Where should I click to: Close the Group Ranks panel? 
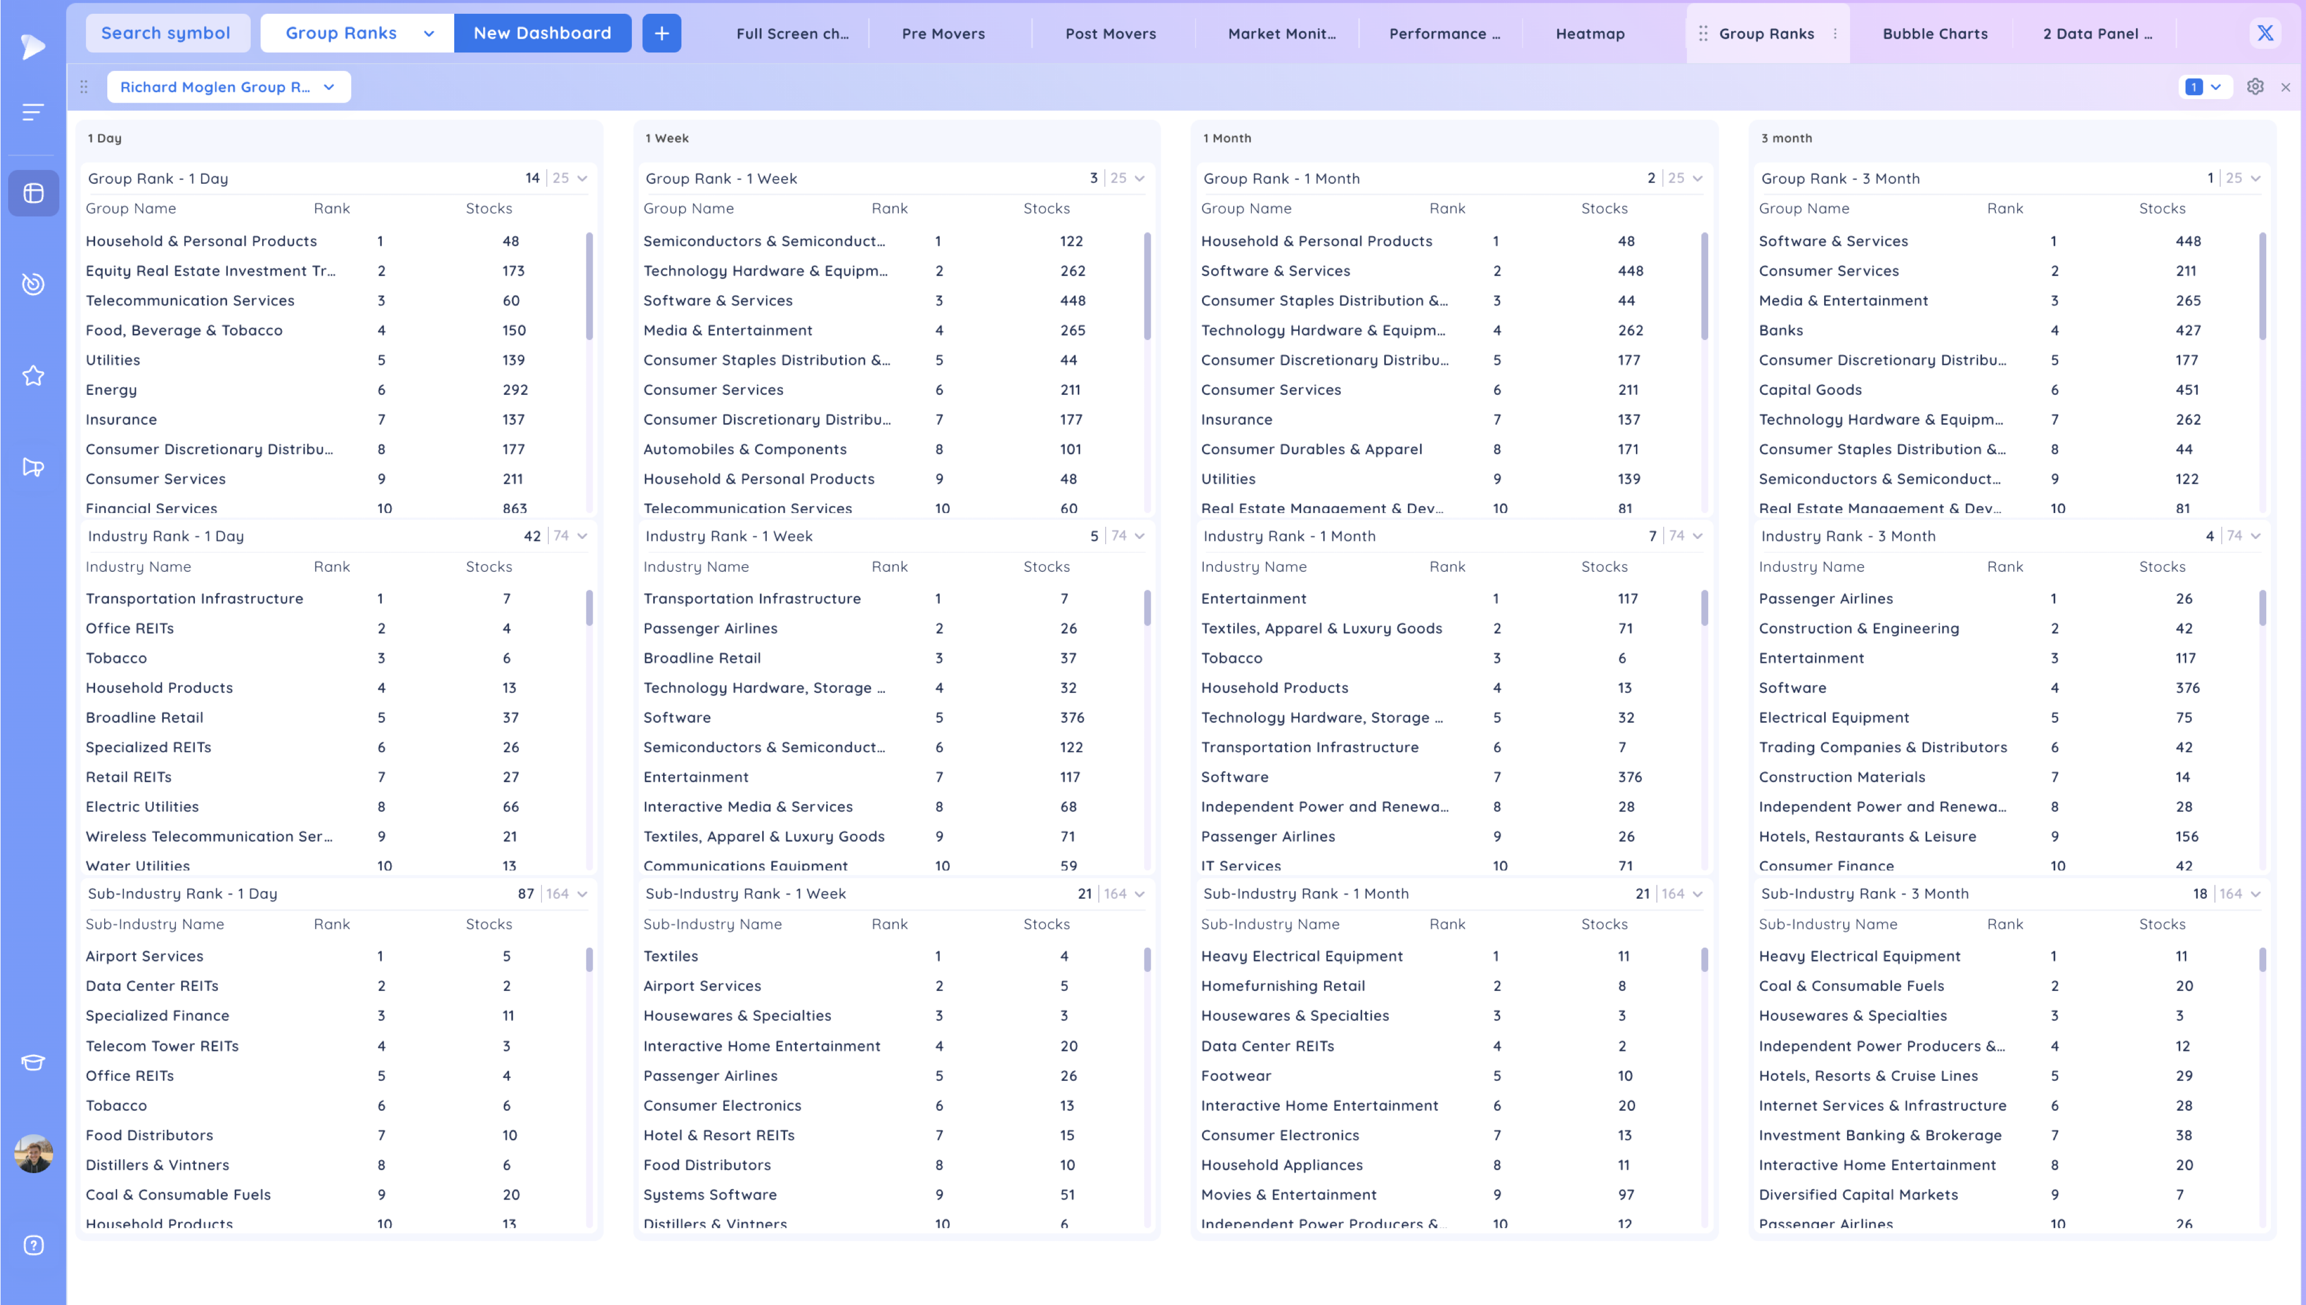(2285, 87)
